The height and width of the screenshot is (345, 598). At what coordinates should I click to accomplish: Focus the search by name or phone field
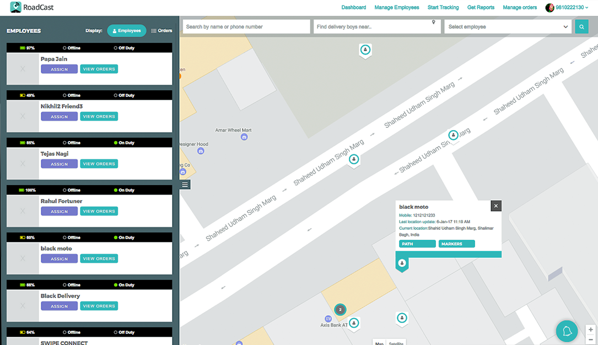click(246, 26)
